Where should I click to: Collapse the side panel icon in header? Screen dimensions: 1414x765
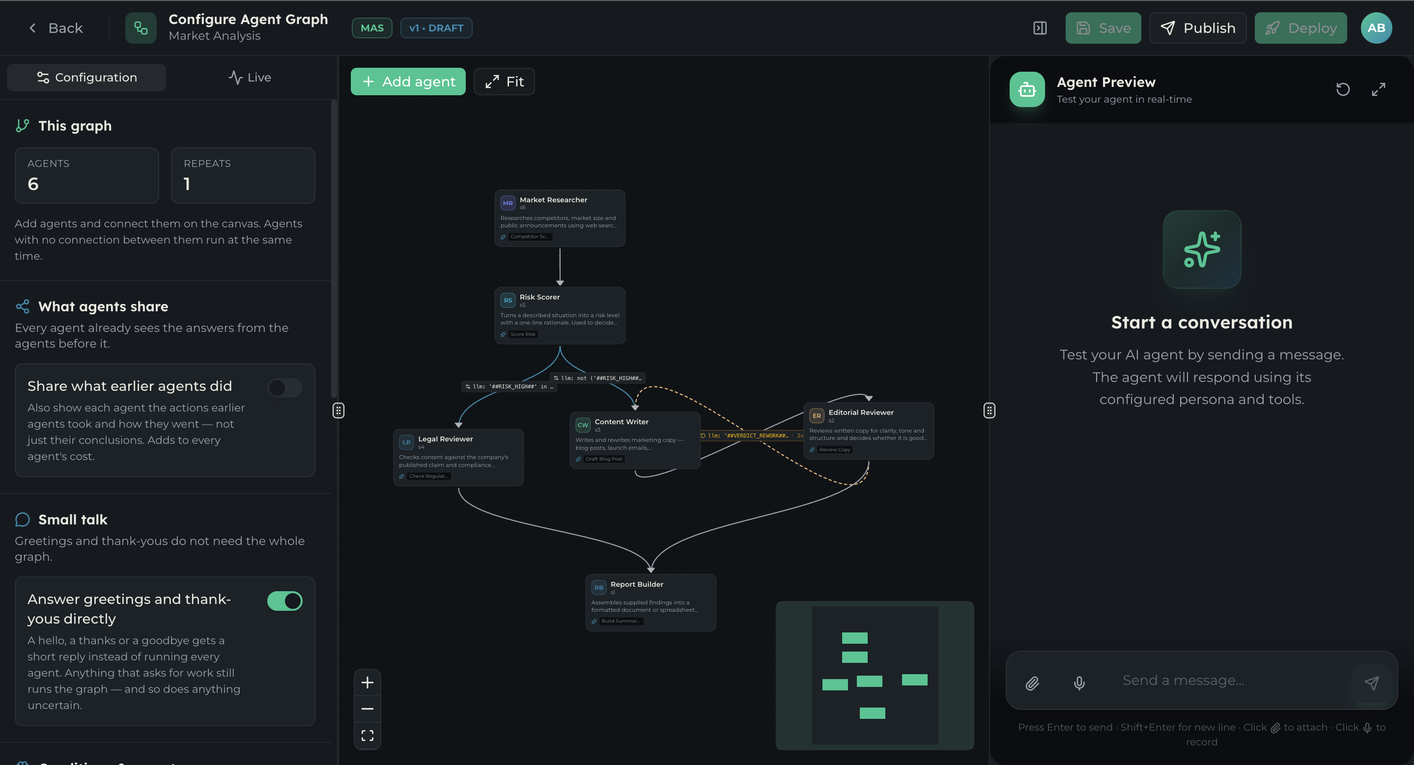click(x=1040, y=28)
